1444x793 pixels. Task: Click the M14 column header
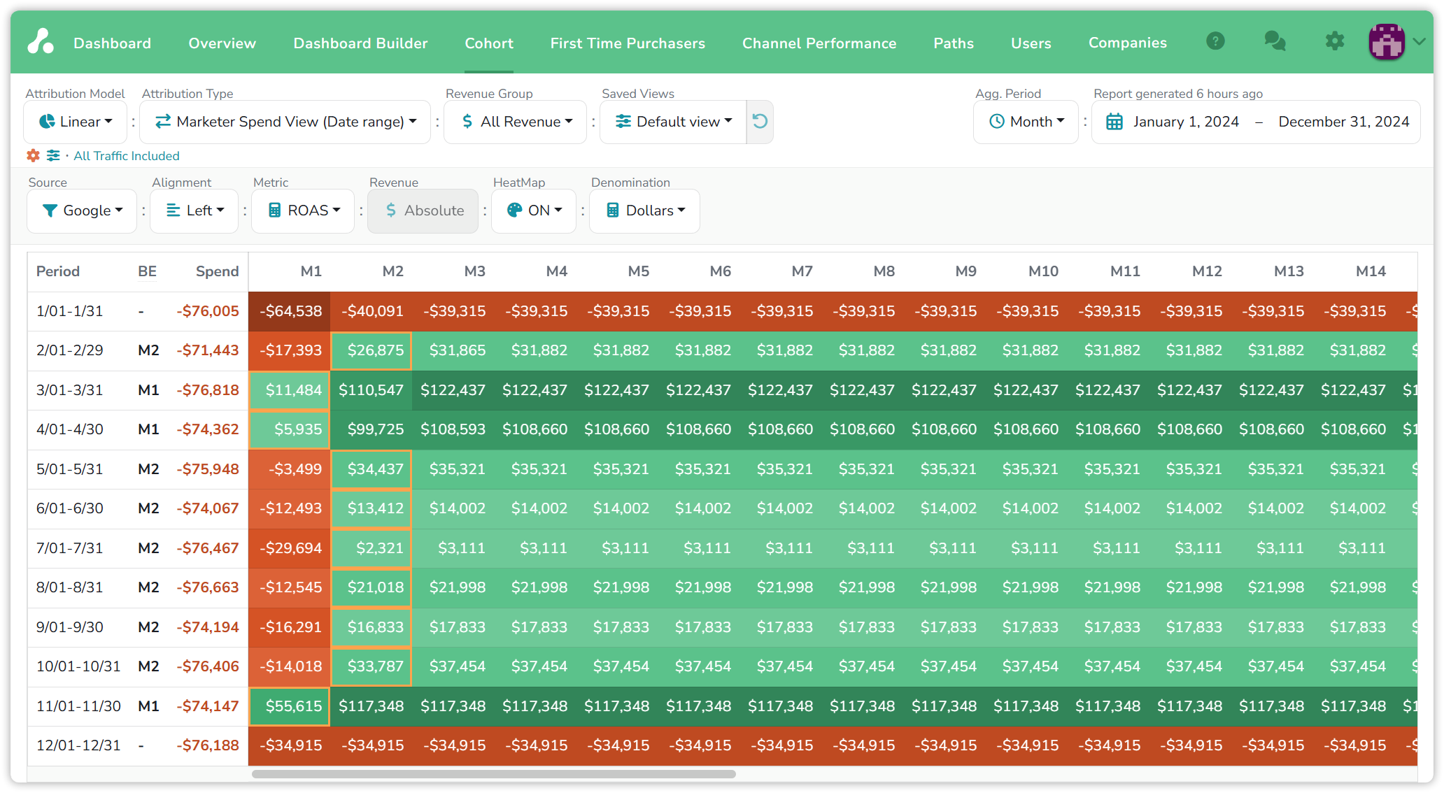pyautogui.click(x=1371, y=271)
